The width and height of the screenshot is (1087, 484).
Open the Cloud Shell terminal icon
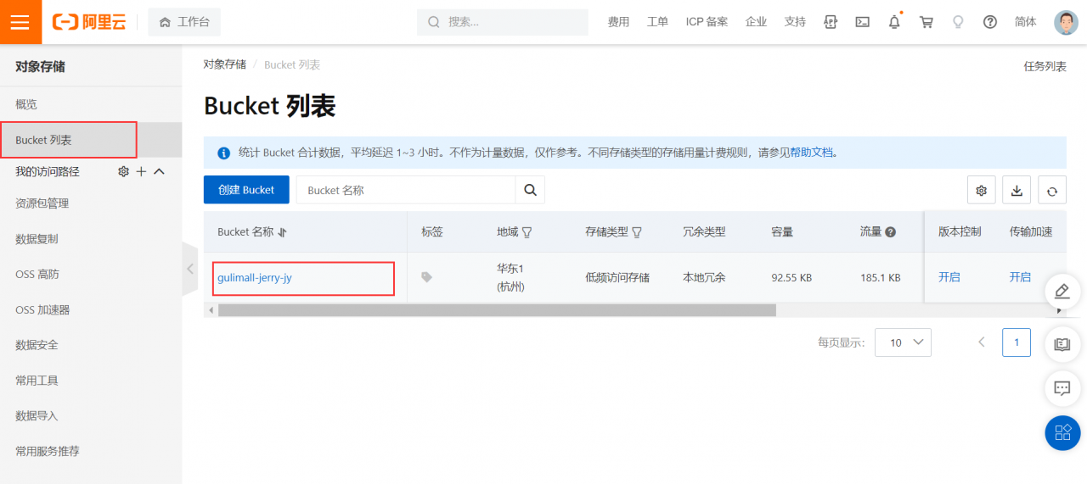862,22
